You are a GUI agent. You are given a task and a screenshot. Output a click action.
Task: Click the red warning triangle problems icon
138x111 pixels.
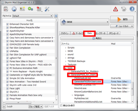[116, 9]
